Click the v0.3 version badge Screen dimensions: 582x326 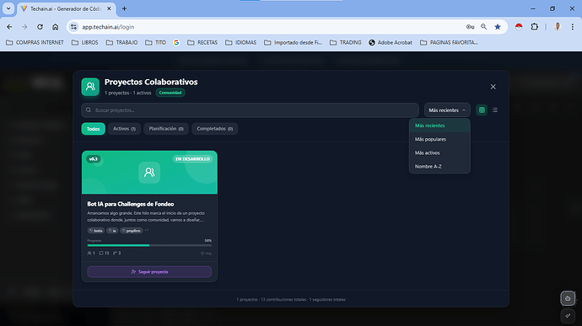94,159
